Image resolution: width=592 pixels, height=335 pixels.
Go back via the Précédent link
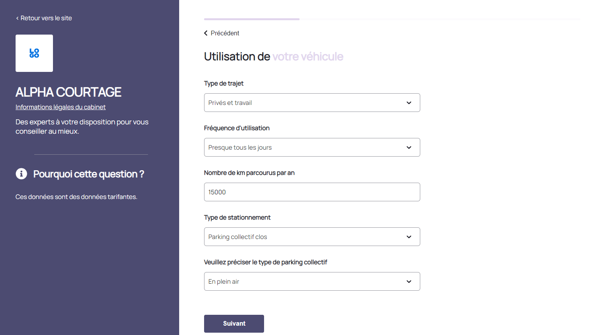225,33
